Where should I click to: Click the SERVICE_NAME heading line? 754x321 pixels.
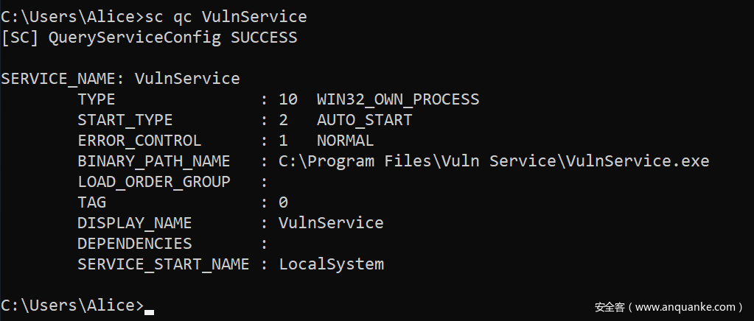point(120,78)
